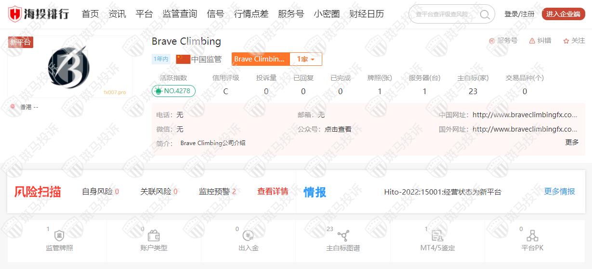
Task: Click the Brave Climbing logo thumbnail
Action: 69,67
